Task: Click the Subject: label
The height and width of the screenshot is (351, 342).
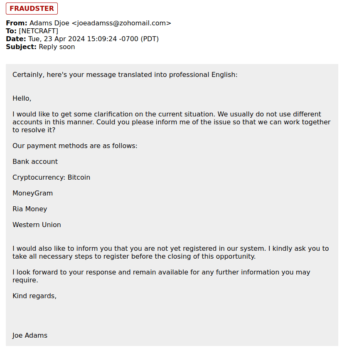Action: point(21,47)
